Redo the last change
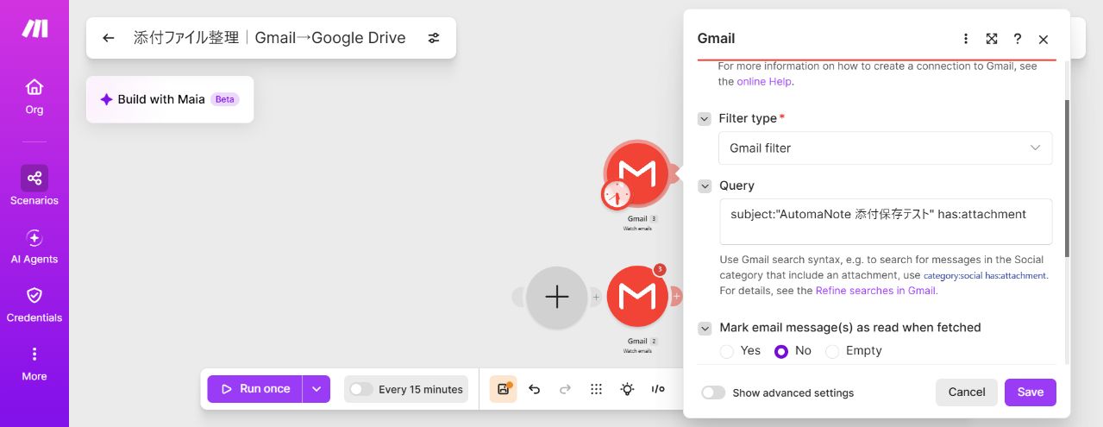Image resolution: width=1103 pixels, height=427 pixels. click(565, 389)
